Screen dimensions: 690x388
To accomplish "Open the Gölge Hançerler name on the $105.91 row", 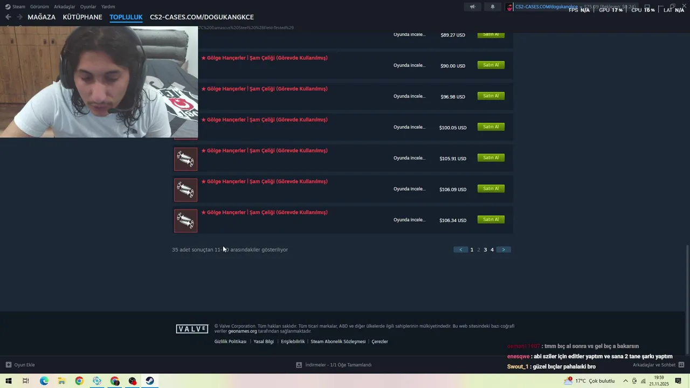I will click(264, 150).
